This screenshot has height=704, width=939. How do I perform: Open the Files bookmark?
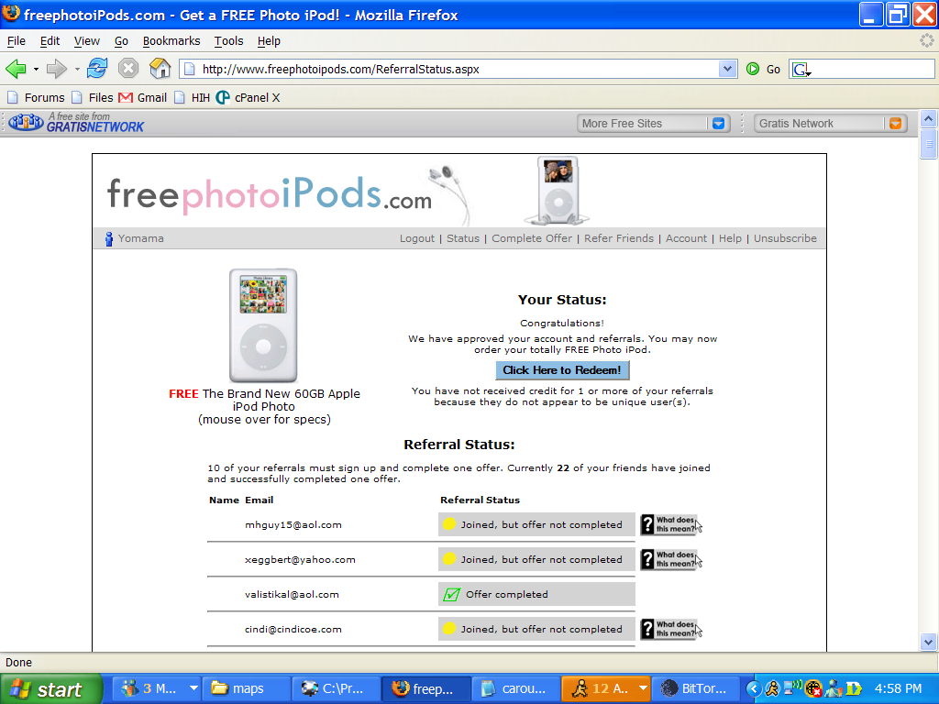[x=93, y=97]
